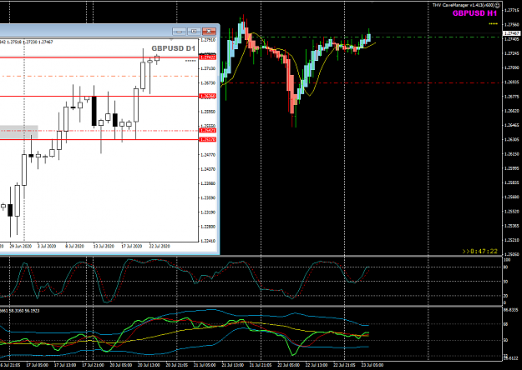Click the GBPUSD H1 chart label
Image resolution: width=522 pixels, height=370 pixels.
[x=474, y=13]
